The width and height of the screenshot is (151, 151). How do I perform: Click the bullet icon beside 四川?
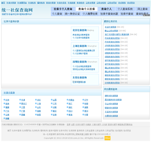coord(68,111)
